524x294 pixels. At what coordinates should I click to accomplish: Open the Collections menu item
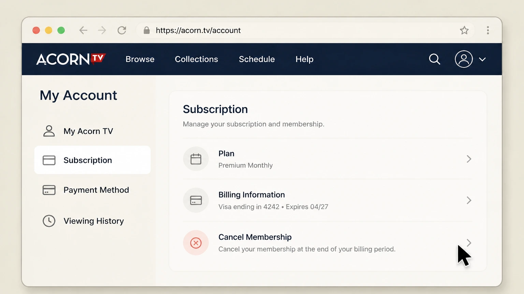[x=196, y=59]
